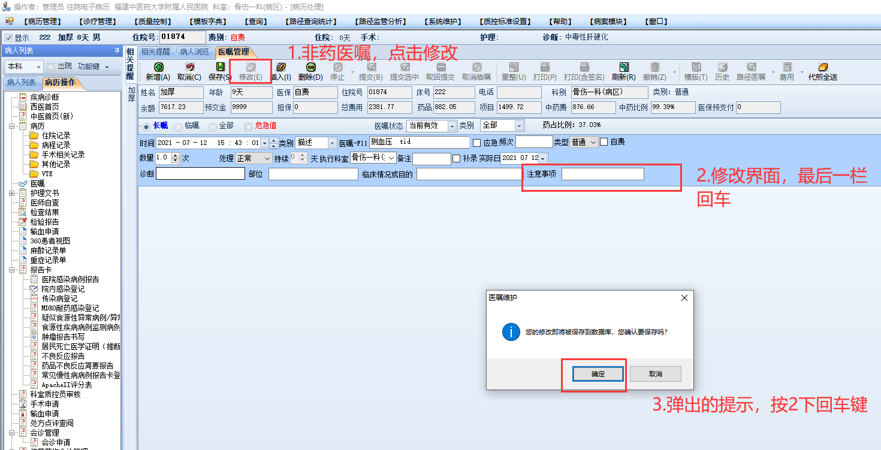Image resolution: width=881 pixels, height=450 pixels.
Task: Click the 诊断 input field in order form
Action: pyautogui.click(x=200, y=174)
